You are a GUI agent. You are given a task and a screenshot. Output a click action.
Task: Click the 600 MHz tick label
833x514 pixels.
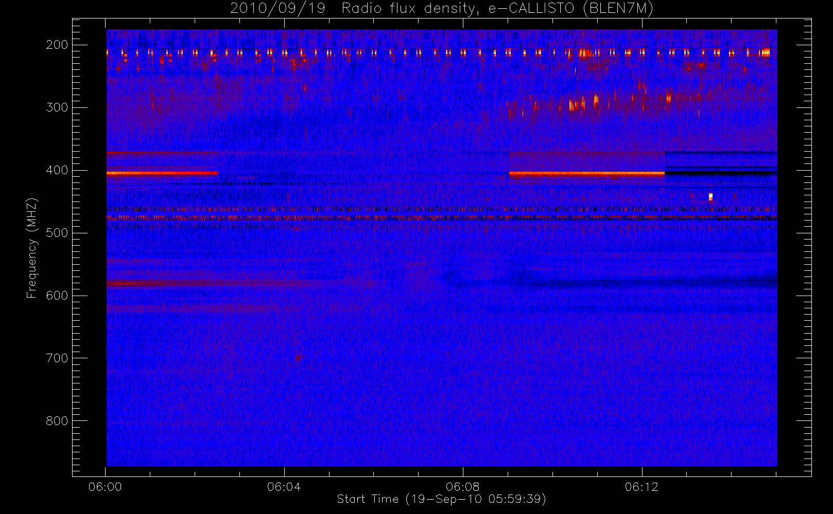point(57,296)
